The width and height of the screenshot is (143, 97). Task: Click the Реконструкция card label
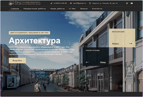click(93, 50)
